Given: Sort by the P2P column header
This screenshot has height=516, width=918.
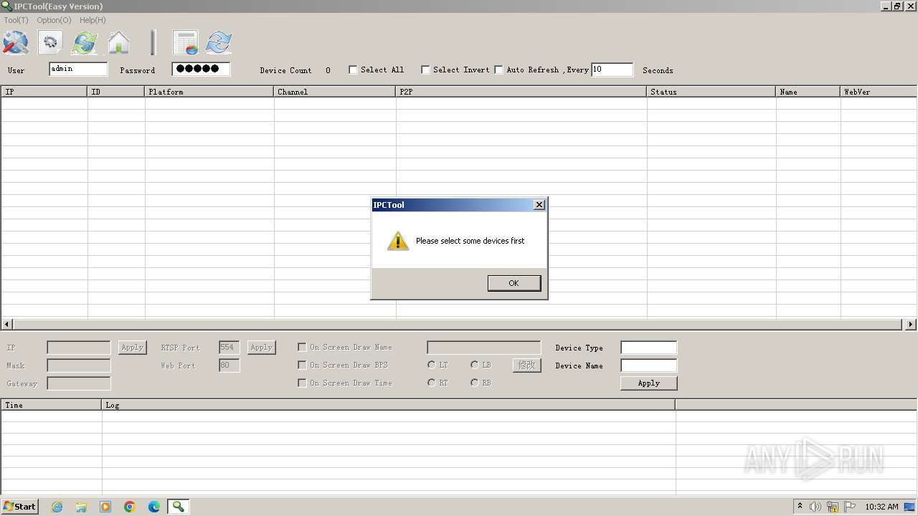Looking at the screenshot, I should (x=521, y=92).
